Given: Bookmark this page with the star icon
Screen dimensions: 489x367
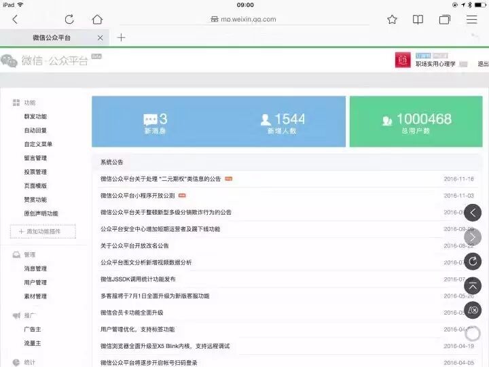Looking at the screenshot, I should pyautogui.click(x=392, y=20).
